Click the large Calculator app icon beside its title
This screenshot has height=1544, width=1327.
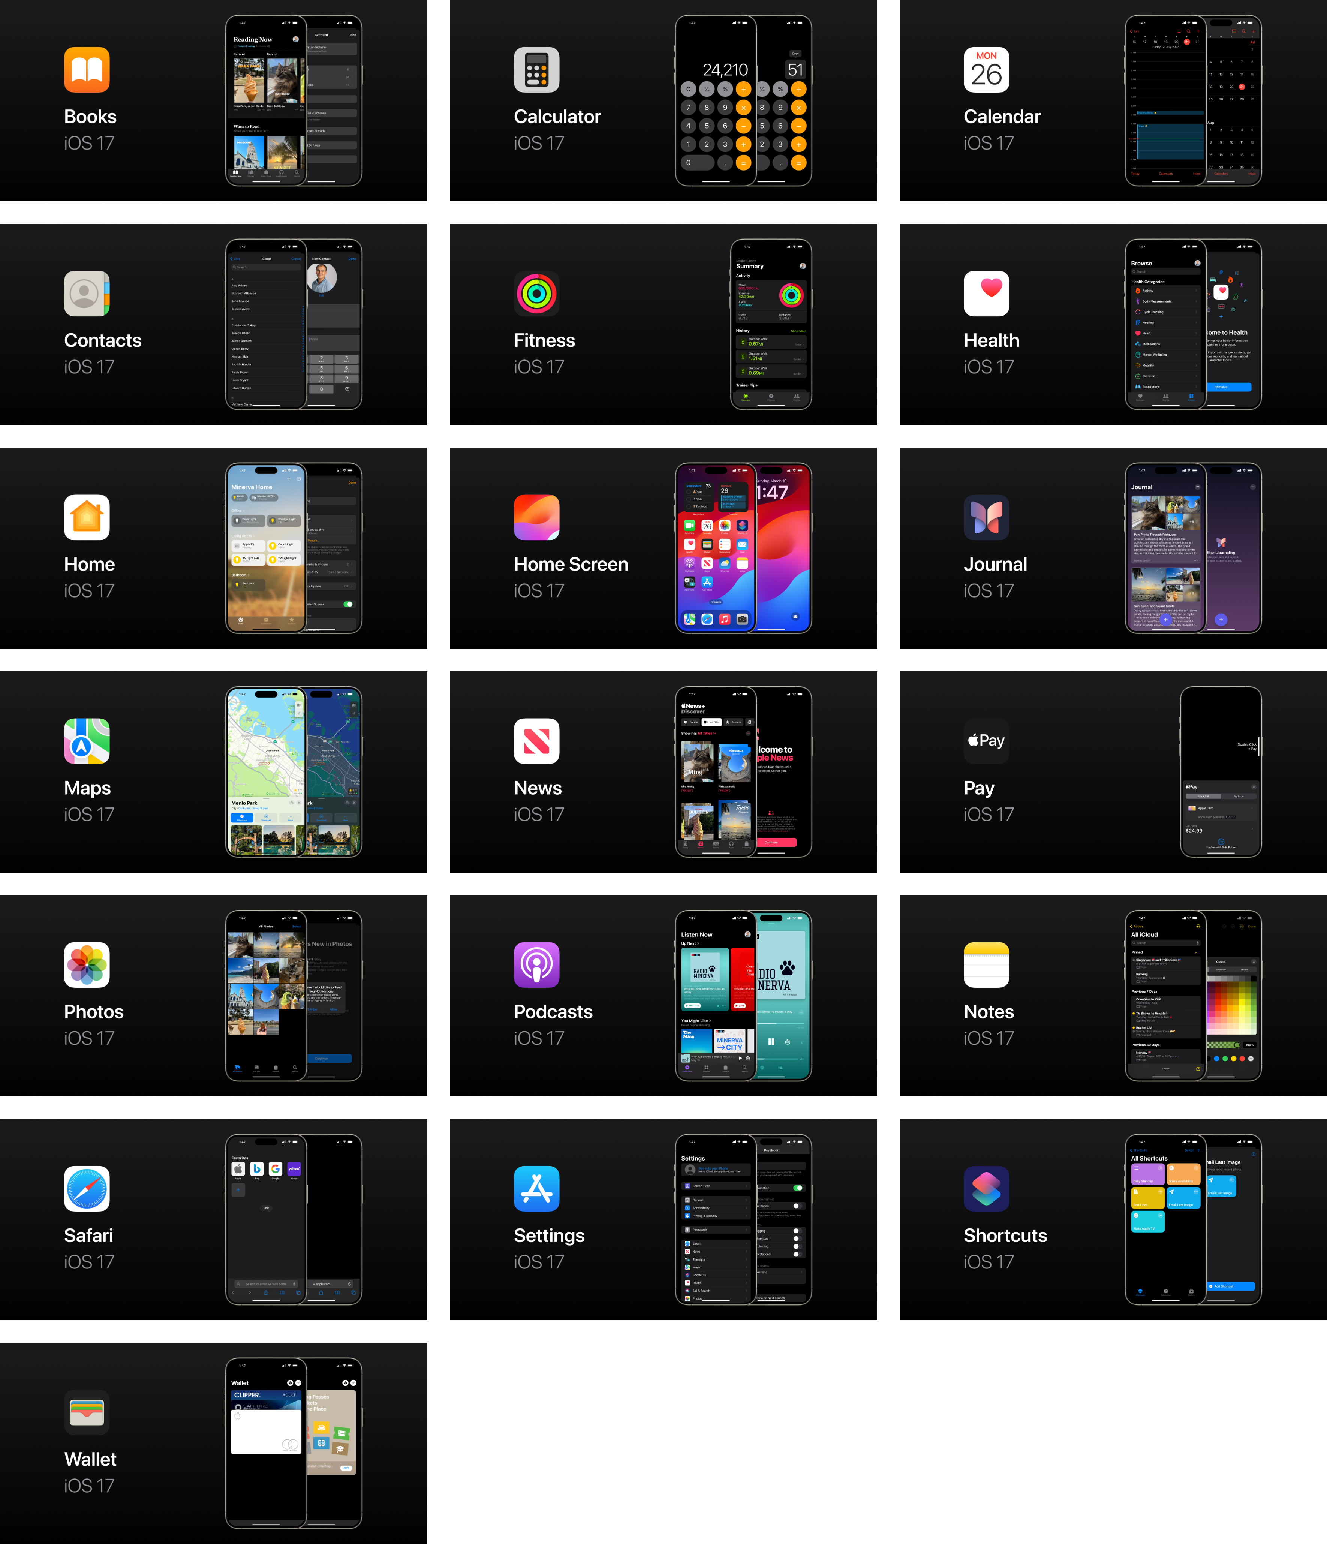coord(536,70)
